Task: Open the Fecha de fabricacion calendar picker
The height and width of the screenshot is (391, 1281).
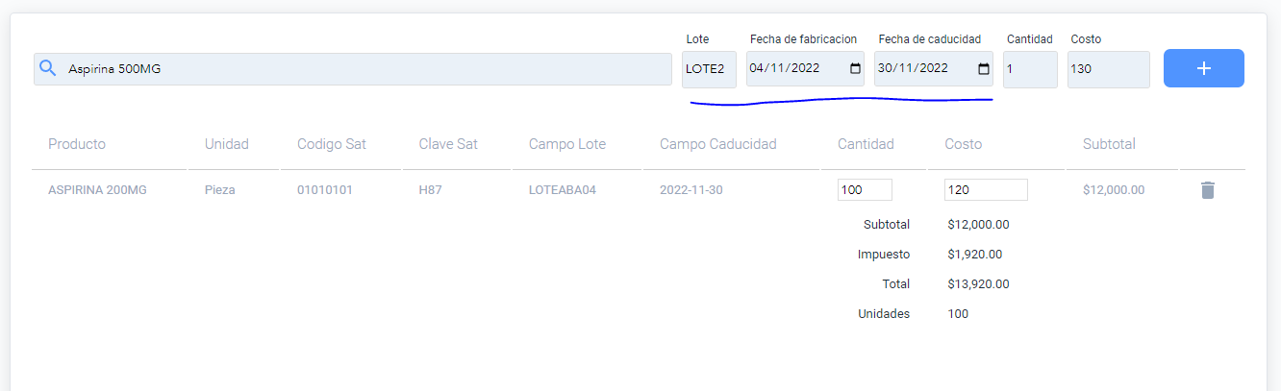Action: click(x=856, y=68)
